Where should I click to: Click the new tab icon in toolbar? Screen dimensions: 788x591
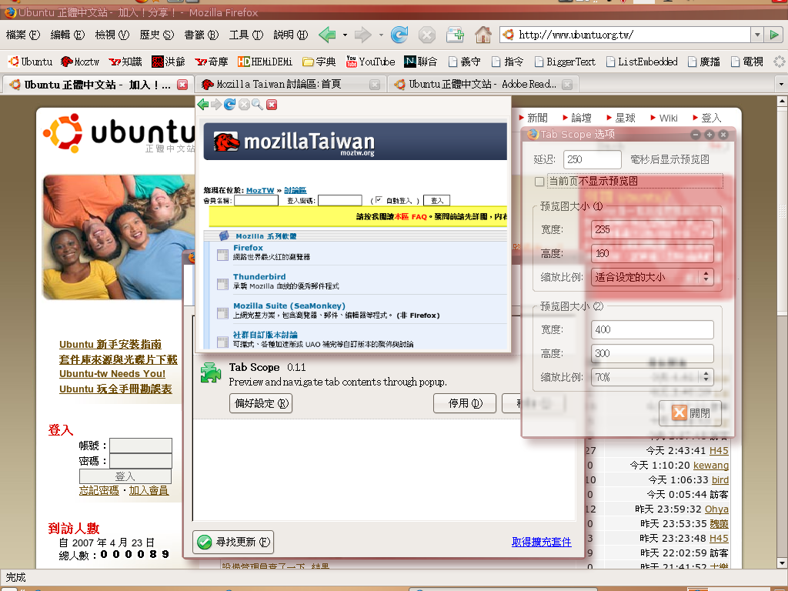point(455,35)
